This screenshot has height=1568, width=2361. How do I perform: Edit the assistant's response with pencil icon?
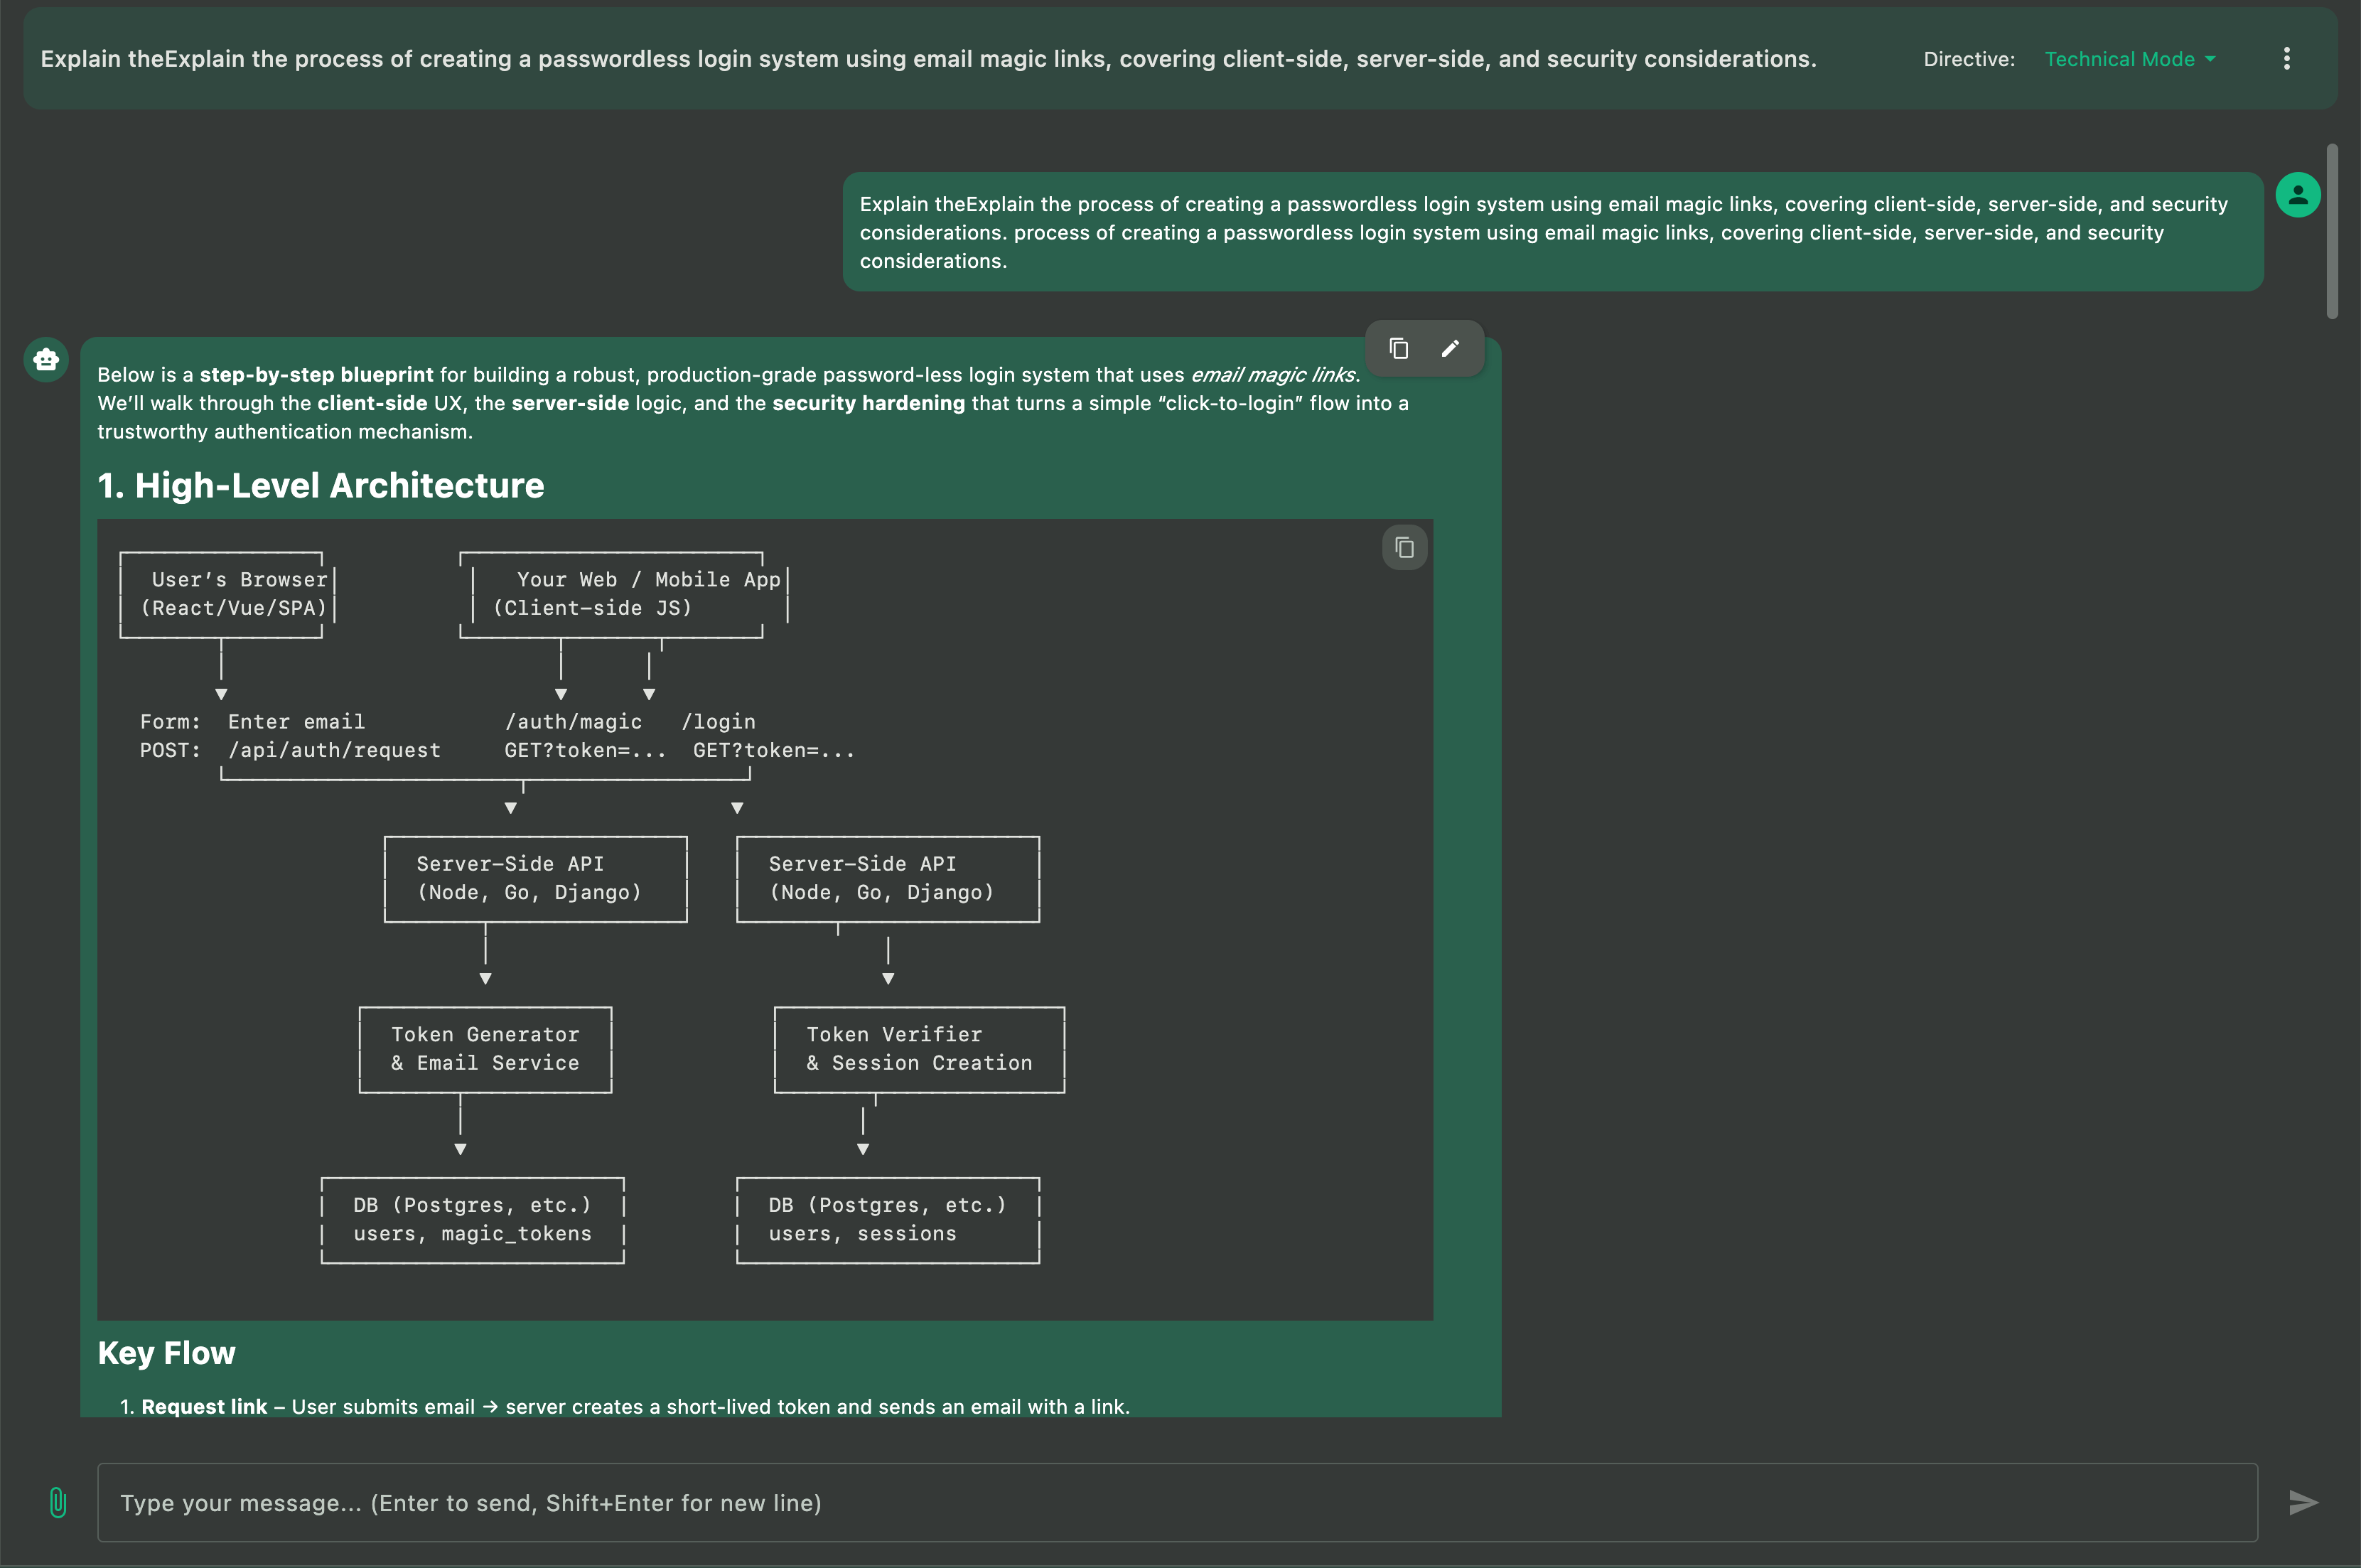[1450, 348]
